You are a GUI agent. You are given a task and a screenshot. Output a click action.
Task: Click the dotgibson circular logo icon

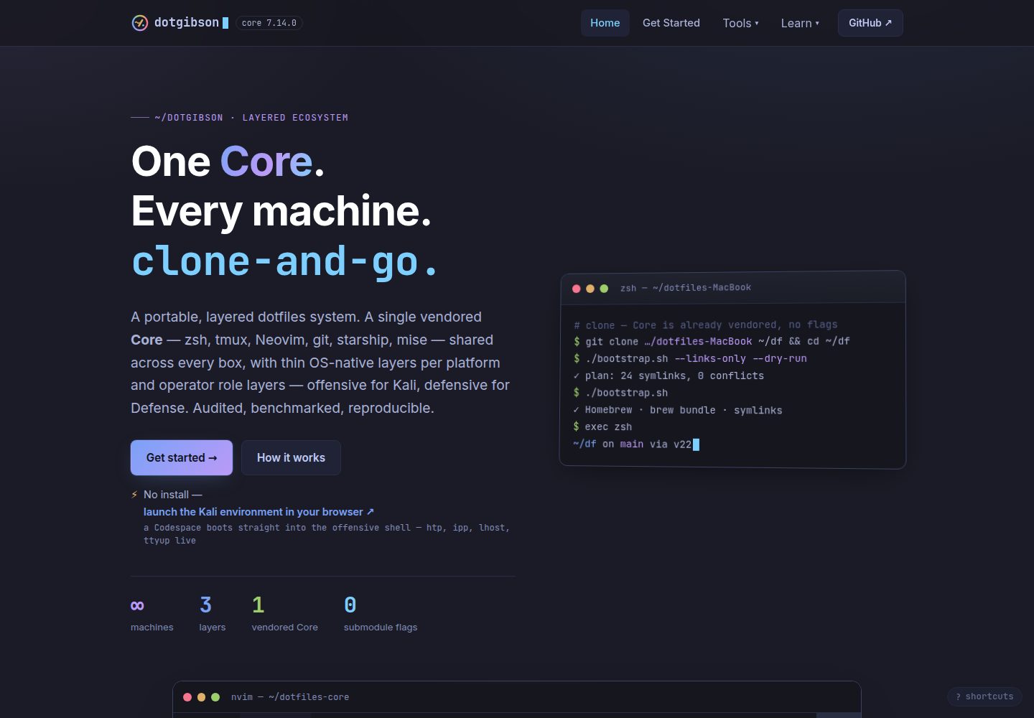click(140, 23)
